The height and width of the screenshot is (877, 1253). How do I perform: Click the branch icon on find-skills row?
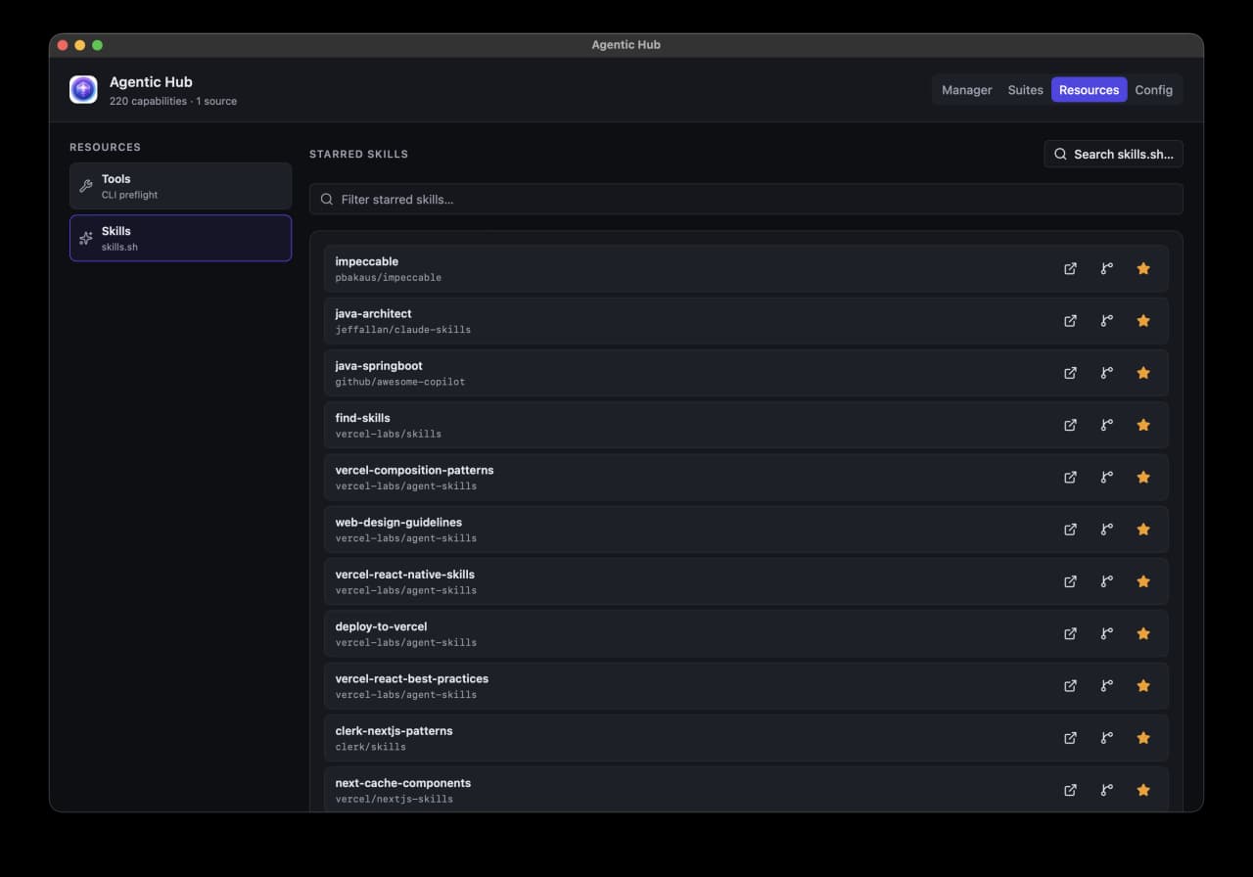click(x=1107, y=425)
